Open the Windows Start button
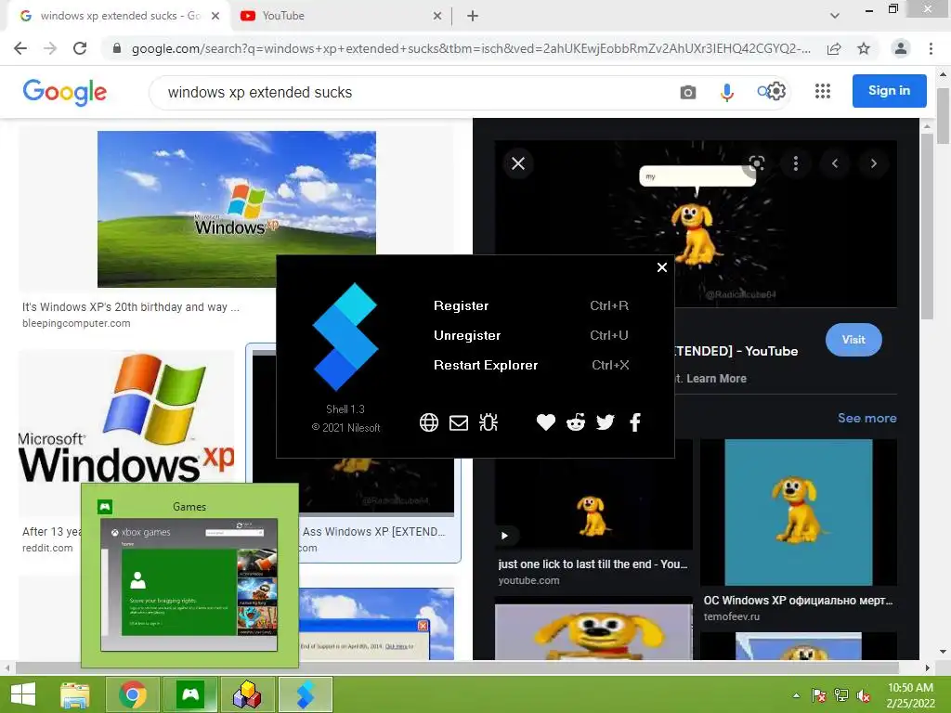The height and width of the screenshot is (713, 951). tap(23, 694)
